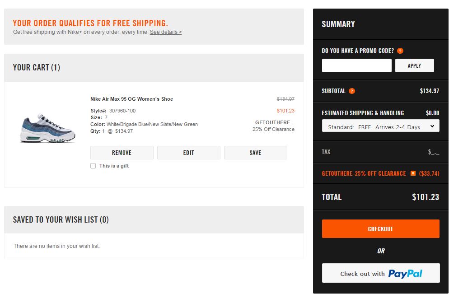This screenshot has width=449, height=294.
Task: Click the discounted price $101.23 in the cart
Action: tap(285, 111)
